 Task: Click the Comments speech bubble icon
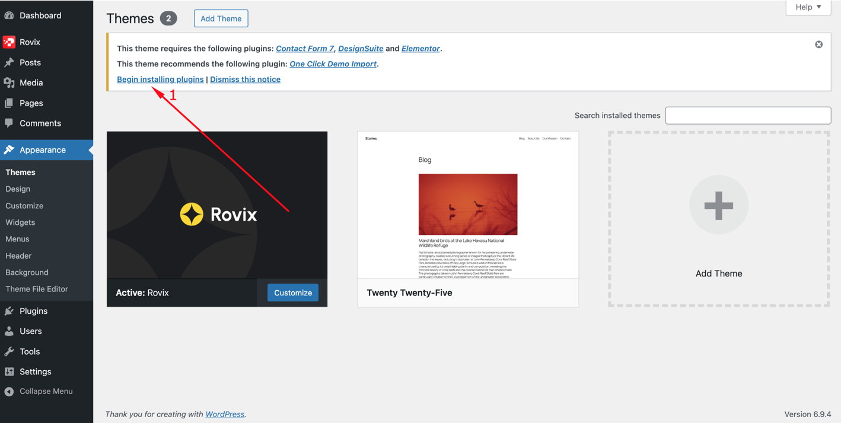pyautogui.click(x=9, y=123)
